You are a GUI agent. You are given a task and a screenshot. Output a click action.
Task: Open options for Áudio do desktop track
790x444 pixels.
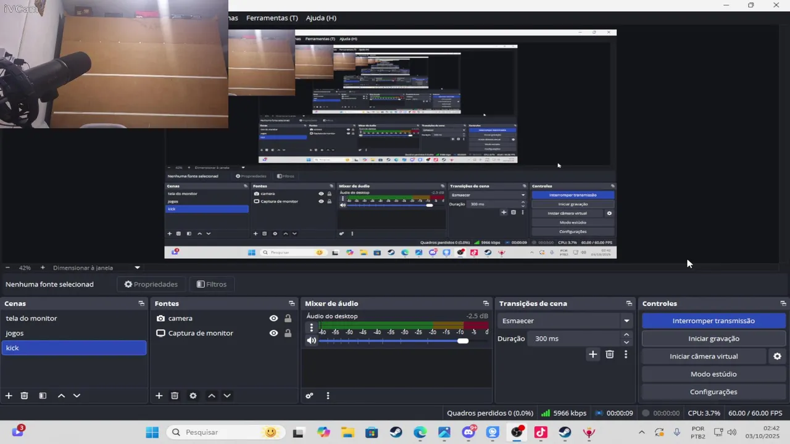[311, 328]
